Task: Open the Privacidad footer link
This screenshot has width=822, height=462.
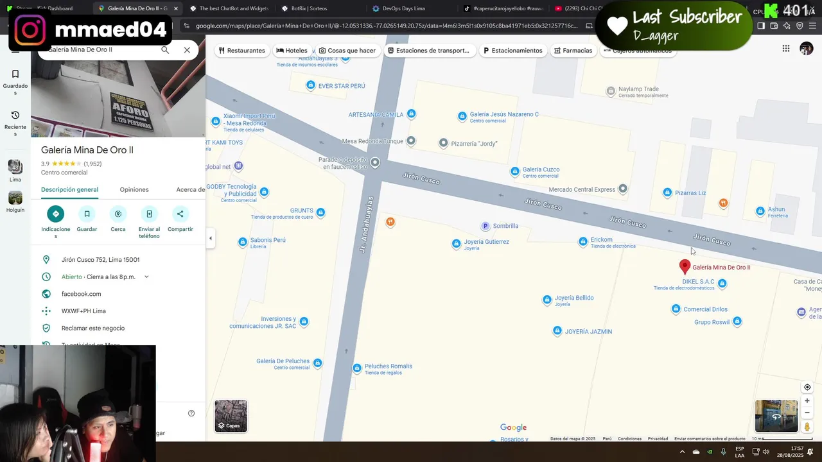Action: point(658,439)
